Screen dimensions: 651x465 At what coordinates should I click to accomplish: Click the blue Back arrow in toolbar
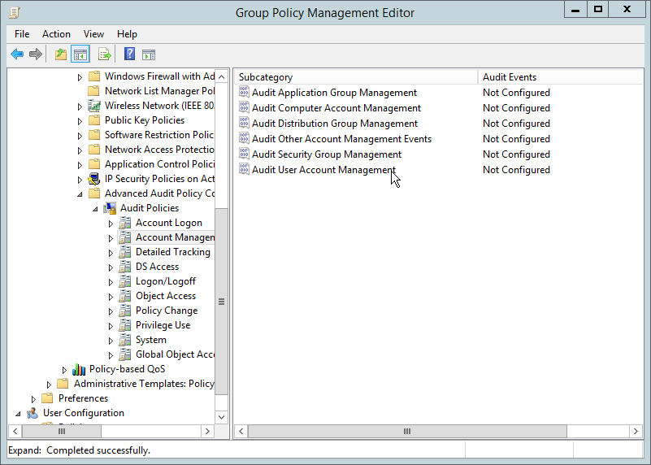(17, 54)
